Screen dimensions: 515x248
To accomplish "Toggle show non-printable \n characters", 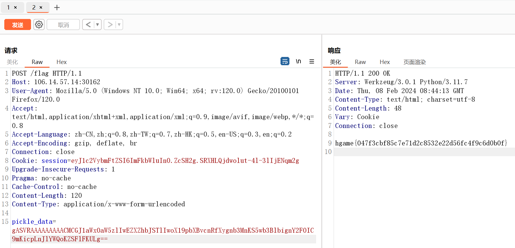I will click(x=298, y=61).
